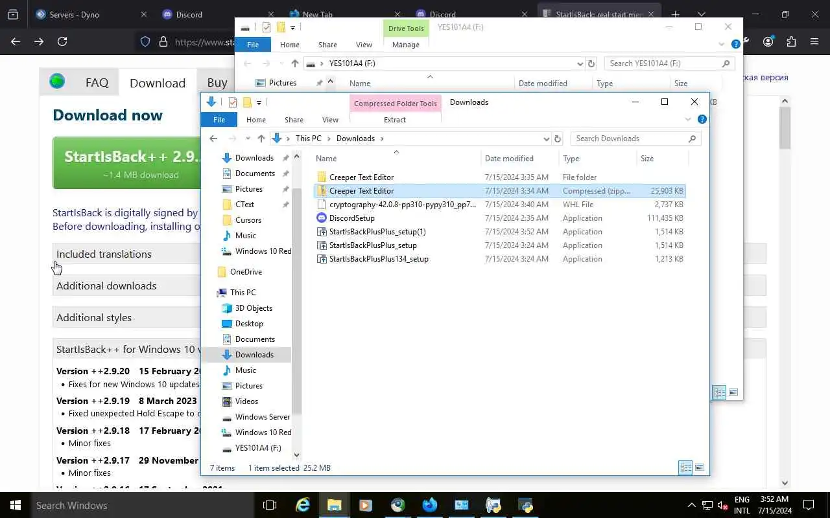
Task: Switch to details view in Downloads window
Action: pos(685,467)
